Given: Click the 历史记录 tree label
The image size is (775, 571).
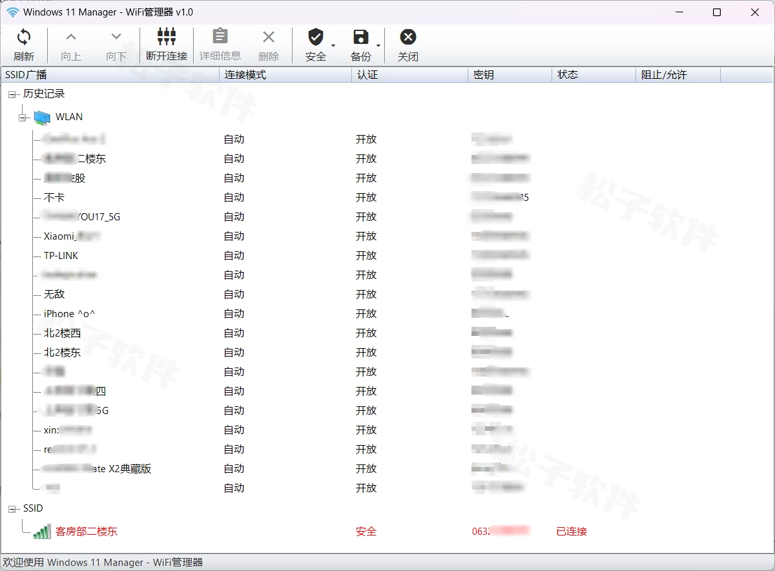Looking at the screenshot, I should click(x=44, y=94).
